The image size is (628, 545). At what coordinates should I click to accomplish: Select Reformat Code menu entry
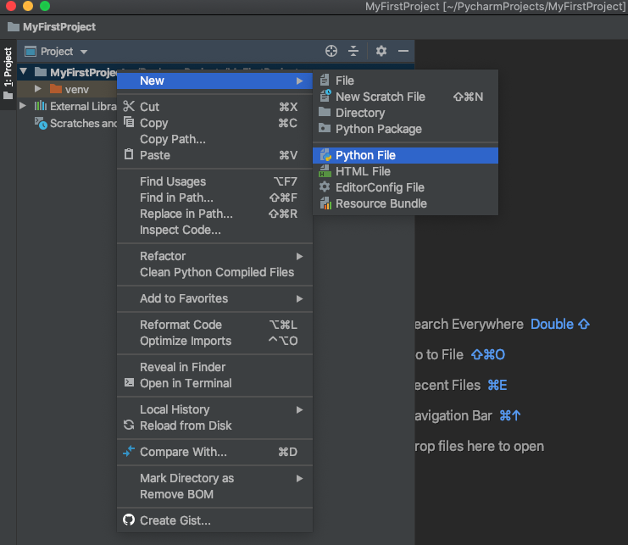point(214,325)
